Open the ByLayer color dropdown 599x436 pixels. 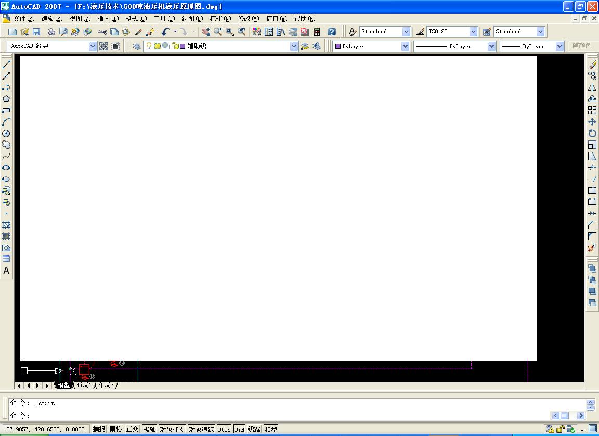(x=406, y=46)
